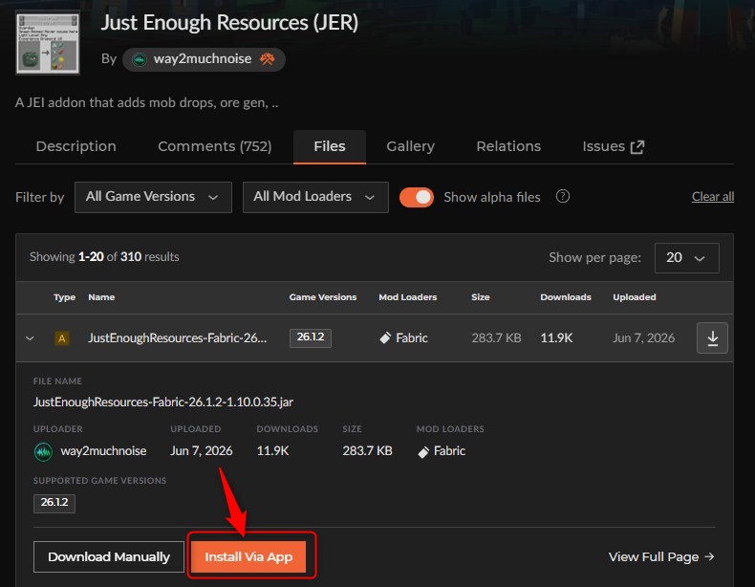Click the Mod Loaders column header
755x587 pixels.
coord(408,297)
